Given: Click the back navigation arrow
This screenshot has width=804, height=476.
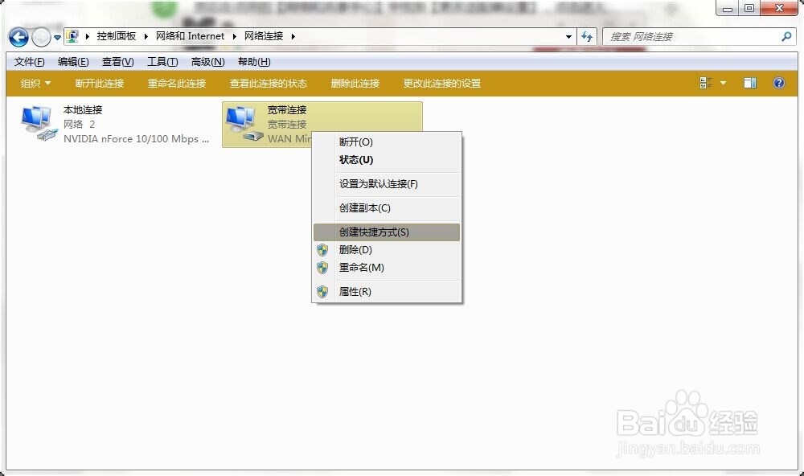Looking at the screenshot, I should point(18,37).
